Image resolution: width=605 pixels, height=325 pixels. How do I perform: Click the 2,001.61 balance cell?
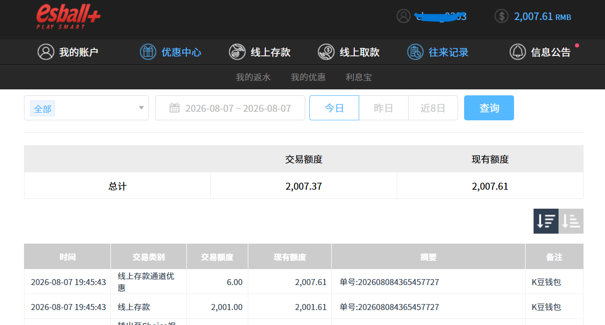(x=290, y=307)
